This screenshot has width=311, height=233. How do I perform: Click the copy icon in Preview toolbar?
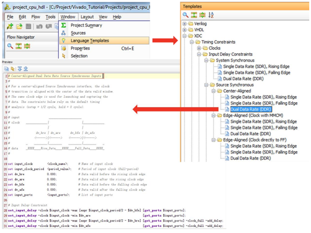(6, 69)
